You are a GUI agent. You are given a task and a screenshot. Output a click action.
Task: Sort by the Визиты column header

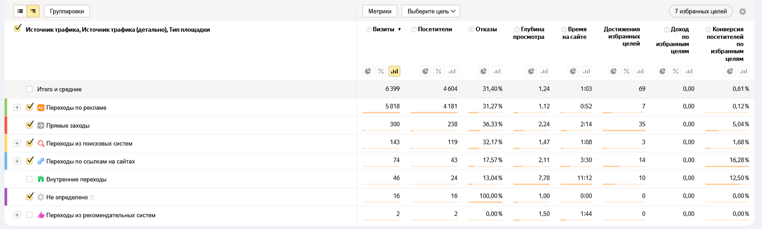tap(384, 29)
